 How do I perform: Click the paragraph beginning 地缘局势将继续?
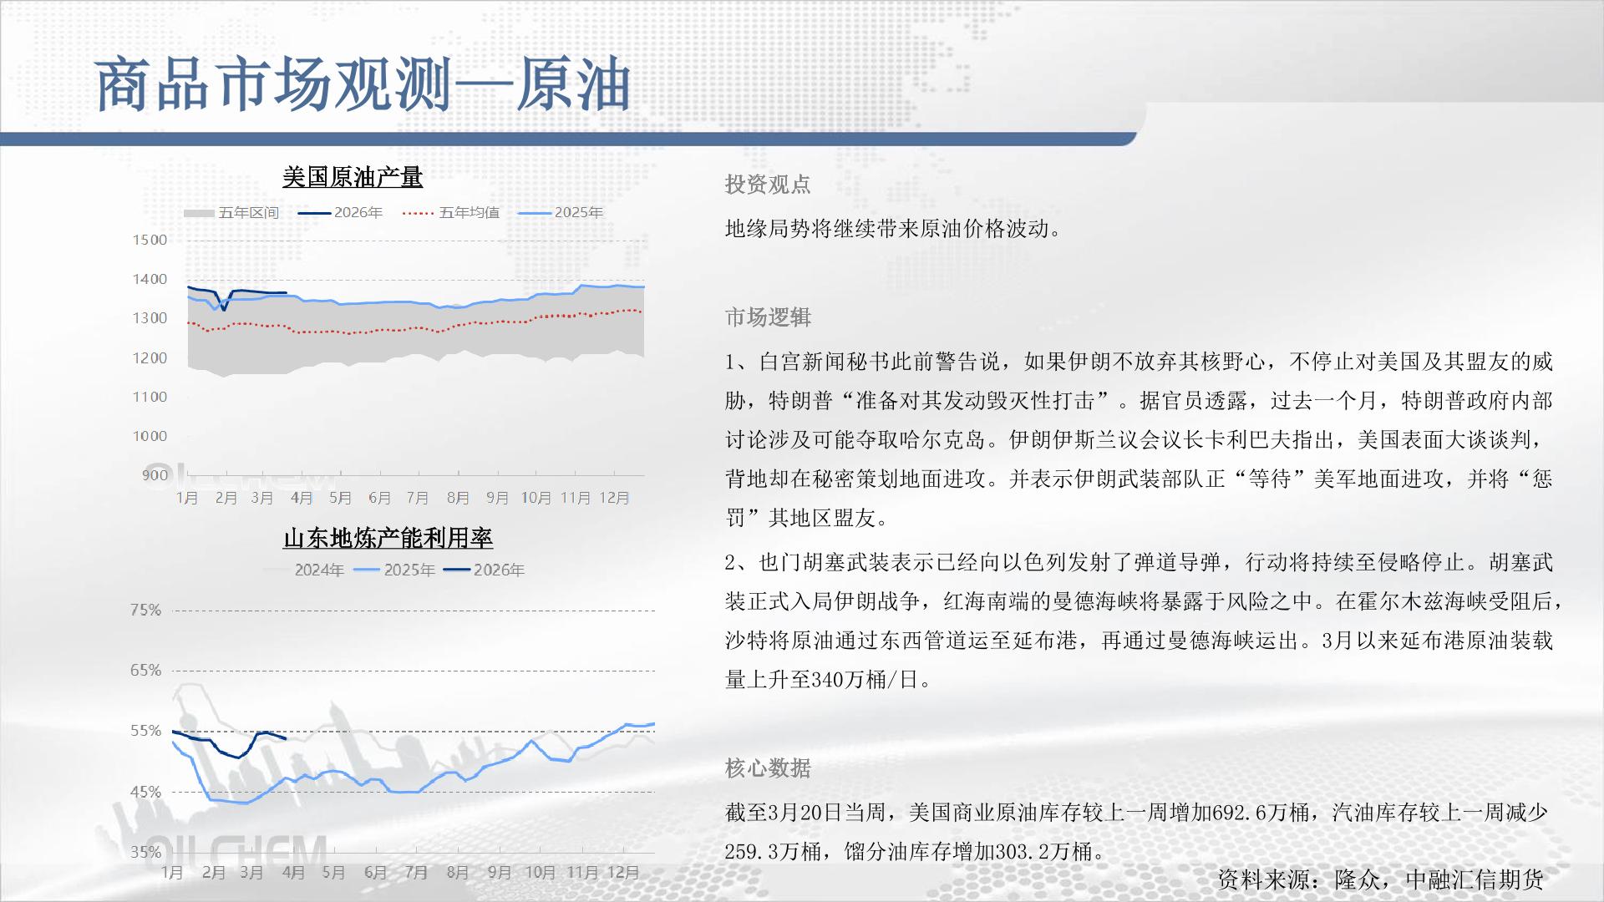coord(892,229)
